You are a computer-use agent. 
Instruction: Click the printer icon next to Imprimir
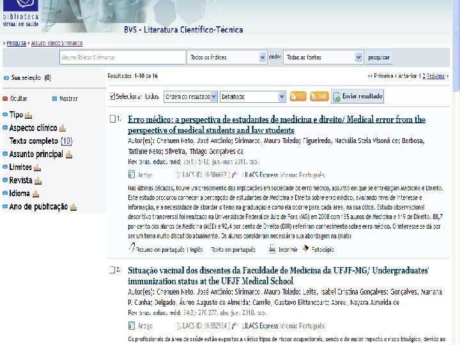(x=272, y=249)
